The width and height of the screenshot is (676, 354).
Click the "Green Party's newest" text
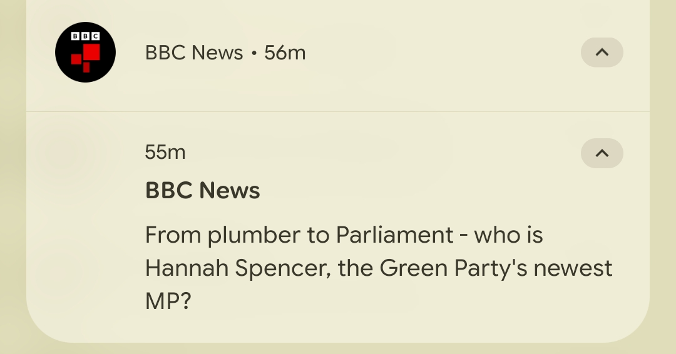point(496,268)
